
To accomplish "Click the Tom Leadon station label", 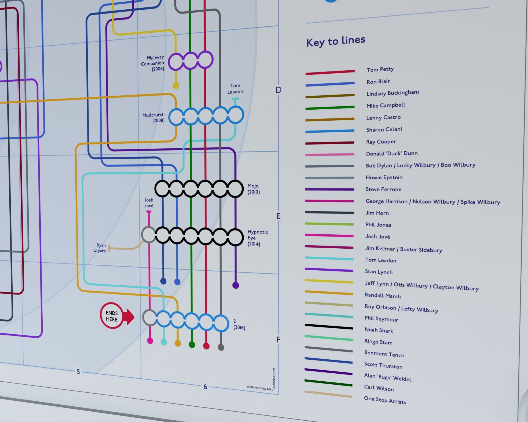I will [235, 88].
